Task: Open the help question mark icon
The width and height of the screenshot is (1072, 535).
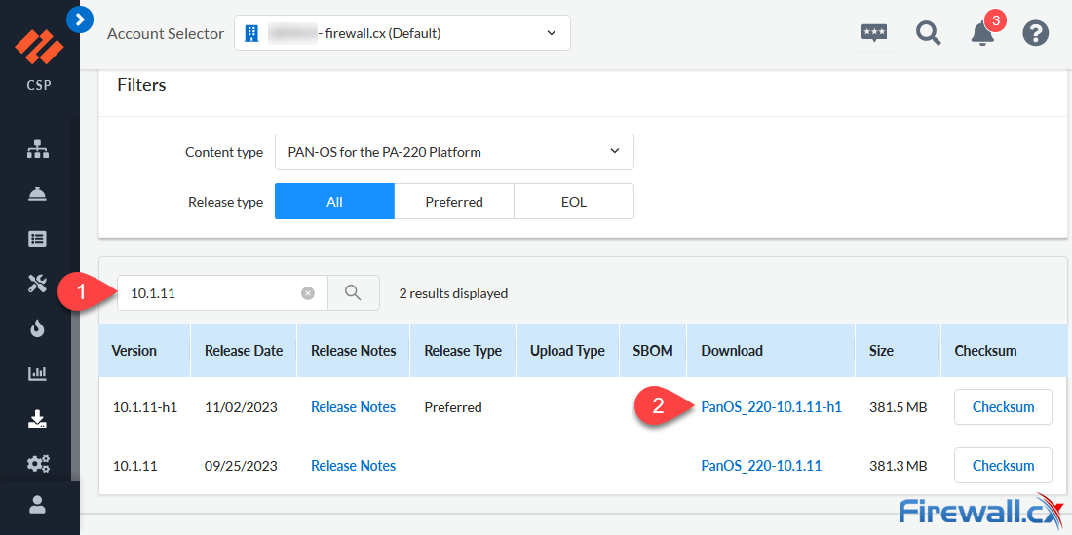Action: [1036, 33]
